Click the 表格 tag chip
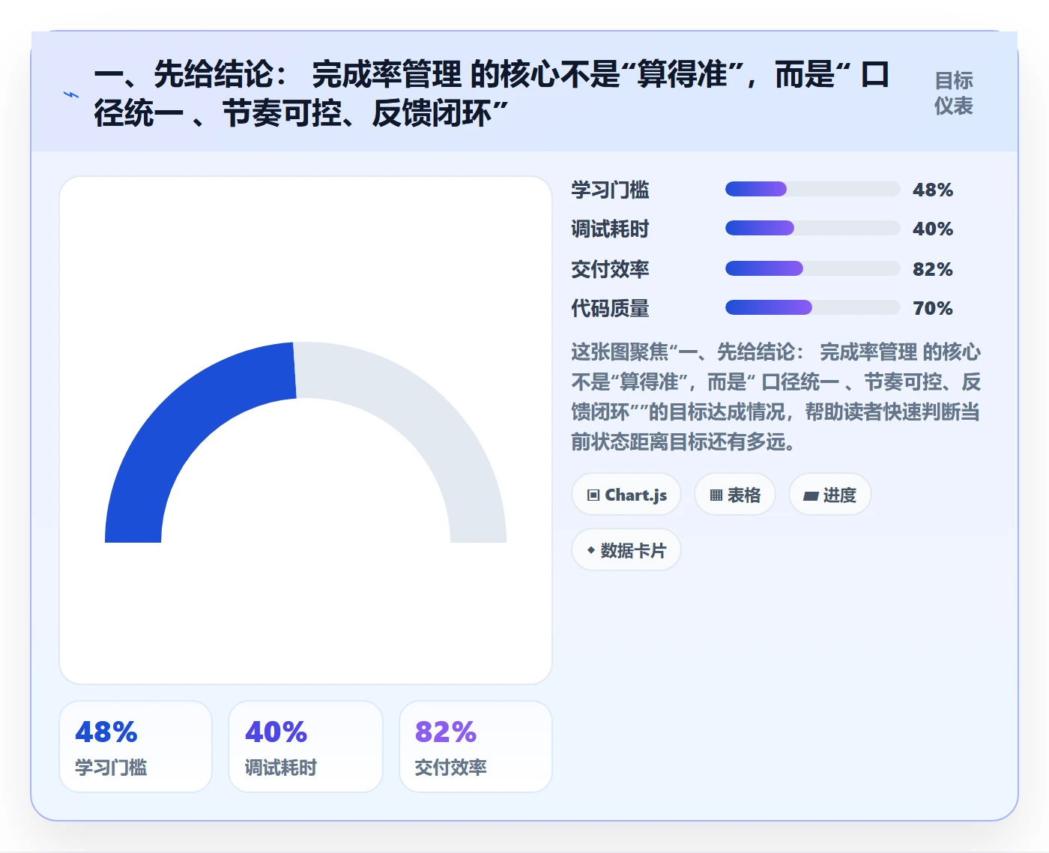Viewport: 1049px width, 853px height. coord(735,495)
